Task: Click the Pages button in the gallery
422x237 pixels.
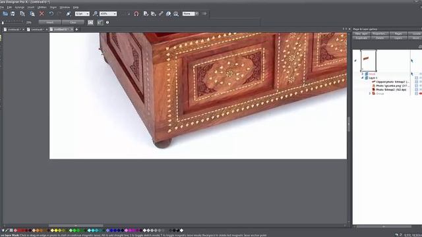Action: click(x=398, y=34)
